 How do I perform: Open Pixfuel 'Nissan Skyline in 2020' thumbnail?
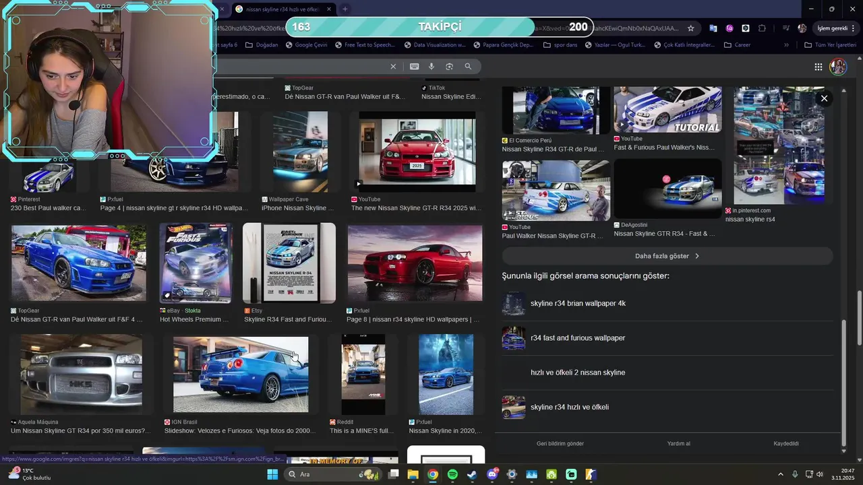[x=446, y=375]
